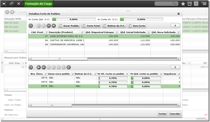The image size is (210, 122).
Task: Open grid configuration icon in orders toolbar
Action: tap(31, 67)
